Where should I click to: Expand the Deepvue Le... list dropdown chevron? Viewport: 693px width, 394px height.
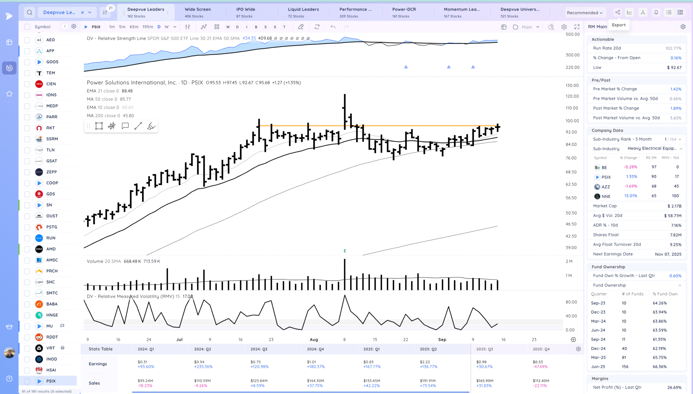click(x=90, y=12)
